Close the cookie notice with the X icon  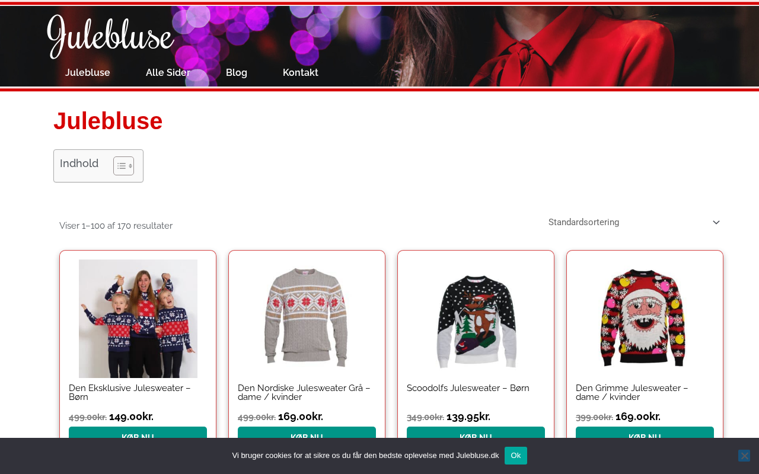click(x=744, y=456)
